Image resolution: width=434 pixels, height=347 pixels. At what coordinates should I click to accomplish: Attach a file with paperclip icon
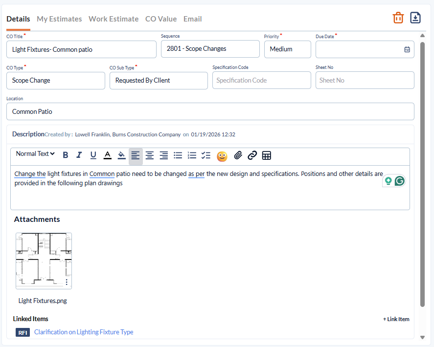pos(238,155)
